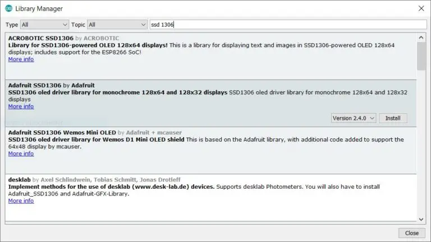
Task: Click 'Library for SSD1306-powered OLED 128x64 displays!' text
Action: coord(88,45)
